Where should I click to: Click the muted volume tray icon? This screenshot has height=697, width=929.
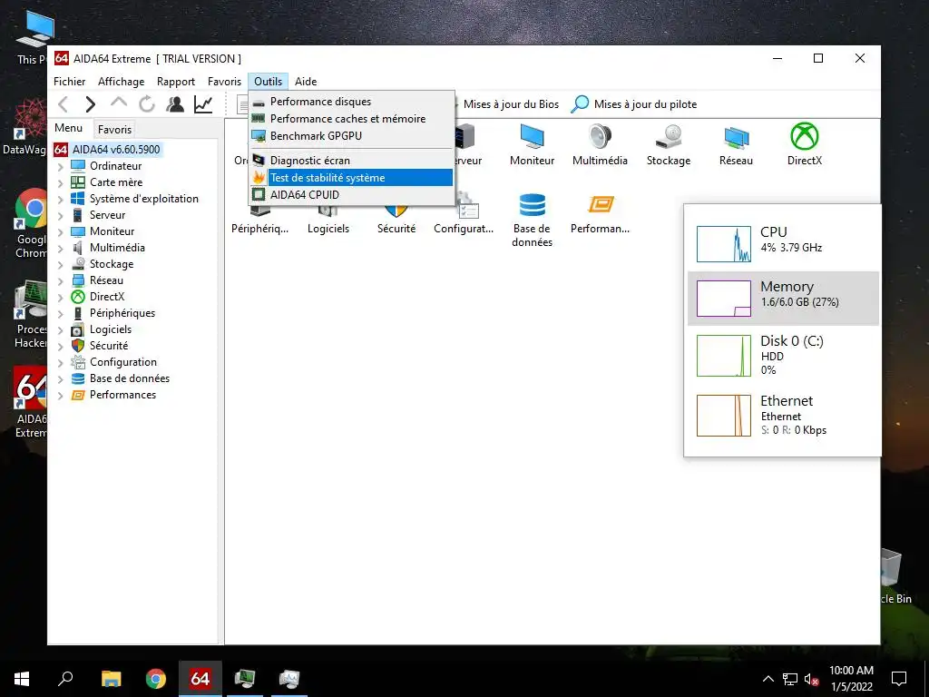[812, 679]
